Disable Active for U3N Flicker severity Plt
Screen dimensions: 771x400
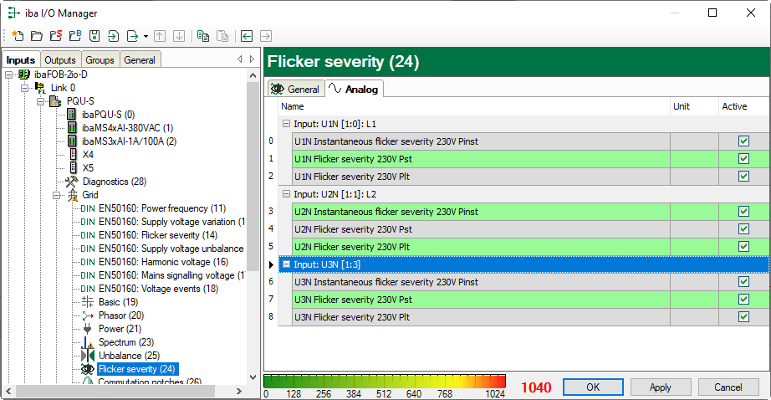point(743,317)
